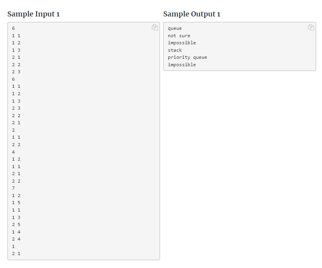The image size is (322, 268).
Task: Select the Sample Input 1 heading
Action: click(33, 14)
